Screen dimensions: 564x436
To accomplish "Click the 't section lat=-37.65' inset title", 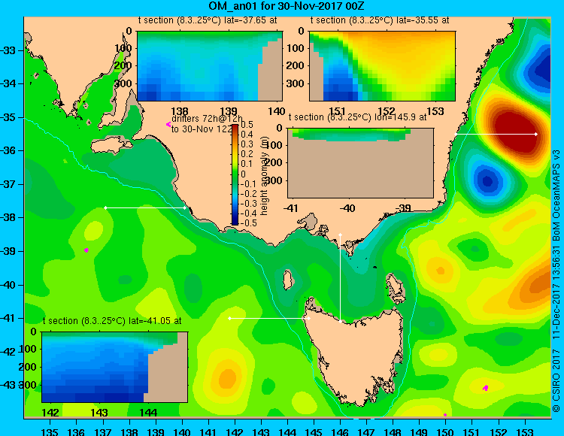I will [x=208, y=20].
